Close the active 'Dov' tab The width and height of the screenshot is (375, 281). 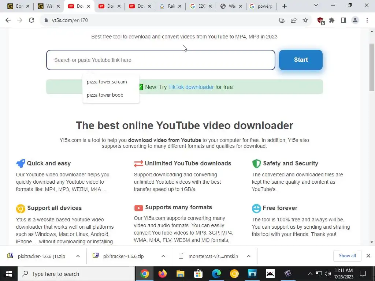click(x=89, y=6)
